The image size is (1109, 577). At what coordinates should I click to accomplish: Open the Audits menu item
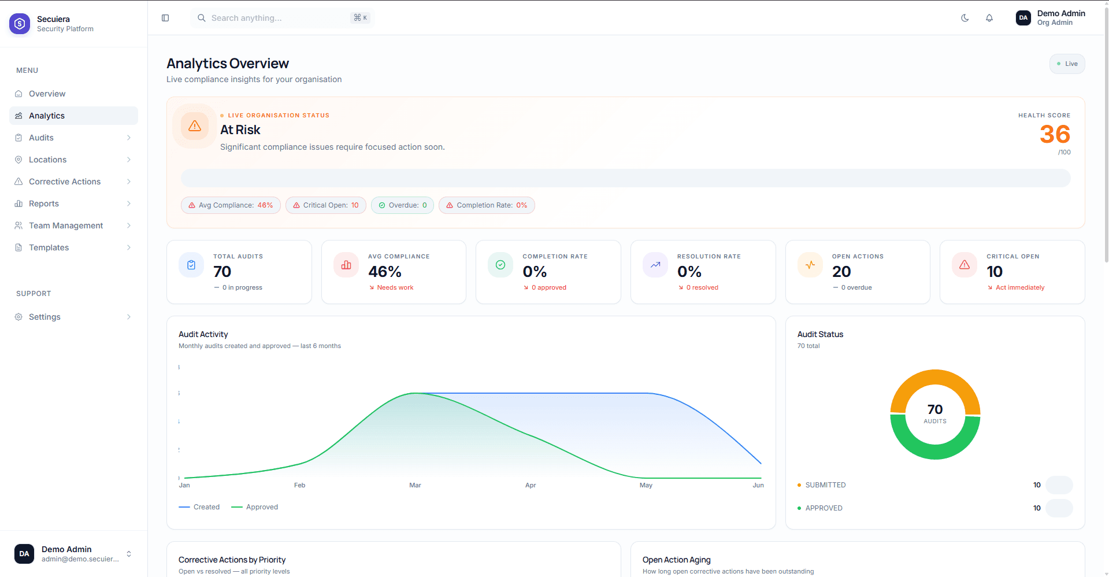(73, 138)
